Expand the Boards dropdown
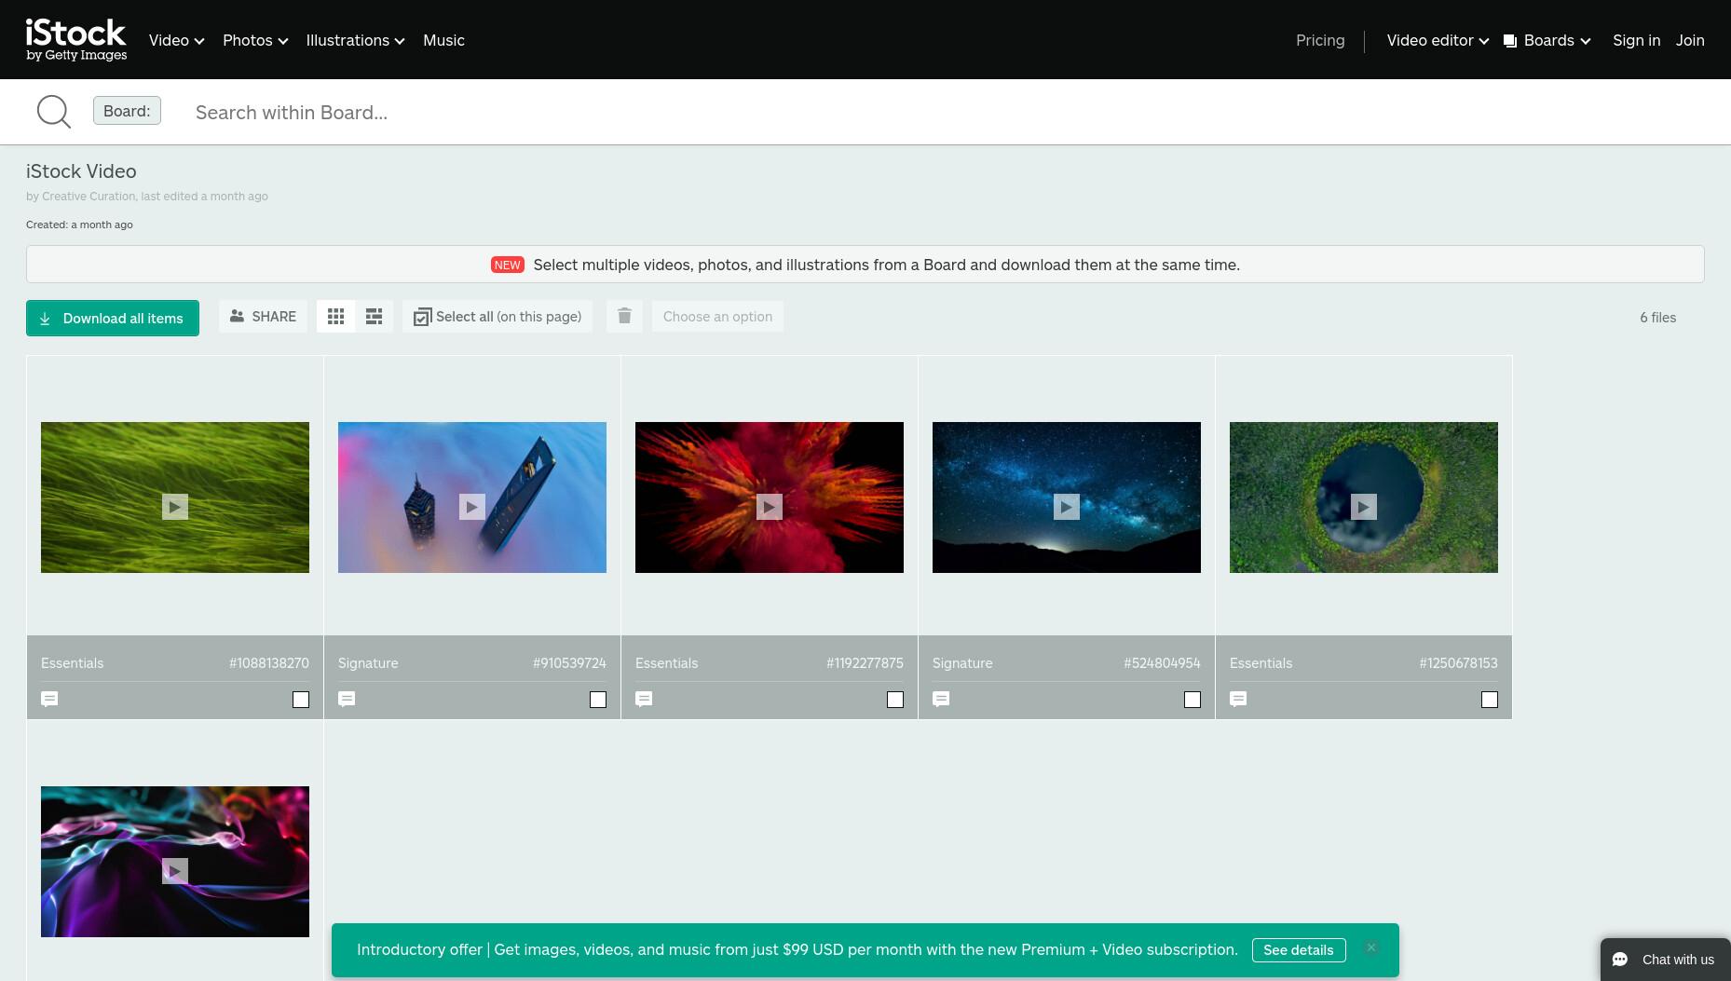This screenshot has height=981, width=1731. coord(1547,40)
